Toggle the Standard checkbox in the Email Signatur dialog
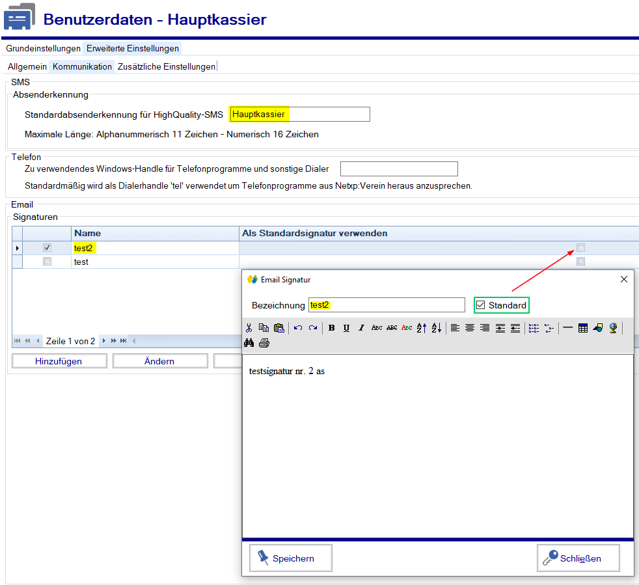 tap(480, 305)
